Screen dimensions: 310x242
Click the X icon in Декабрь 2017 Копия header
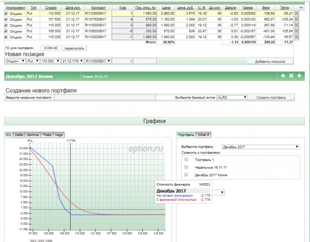[291, 76]
